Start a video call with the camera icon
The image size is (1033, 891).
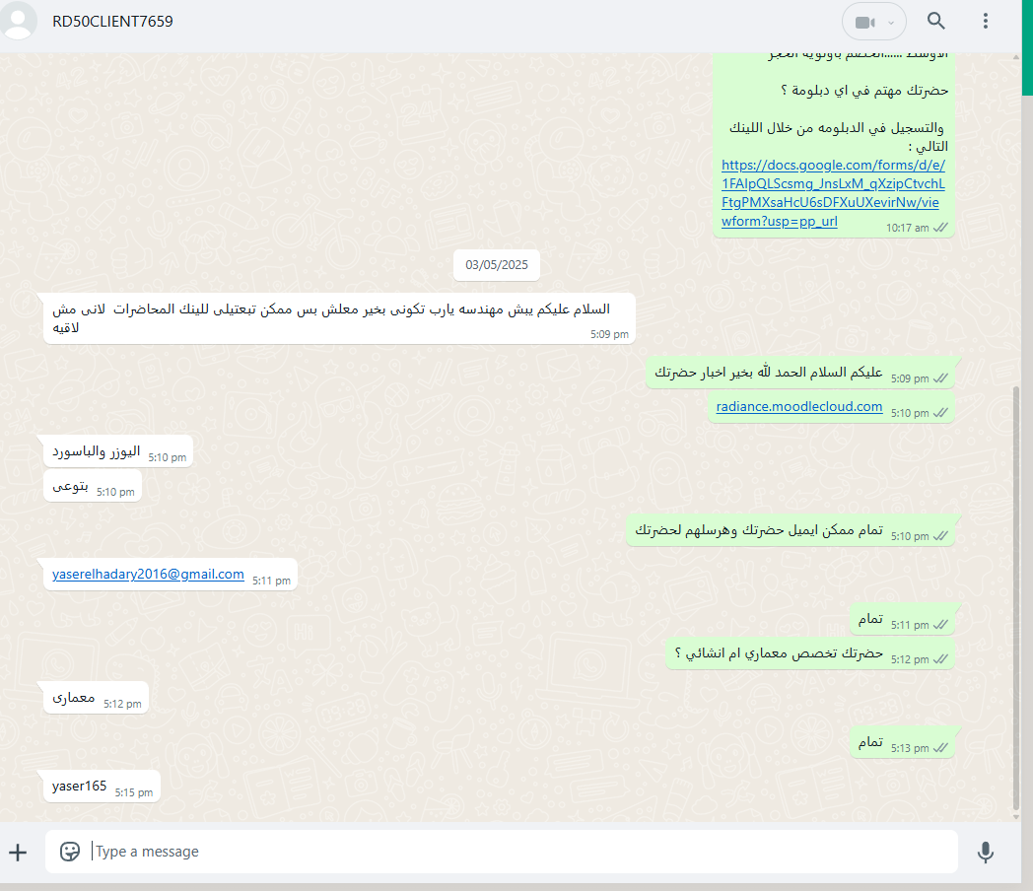(864, 23)
